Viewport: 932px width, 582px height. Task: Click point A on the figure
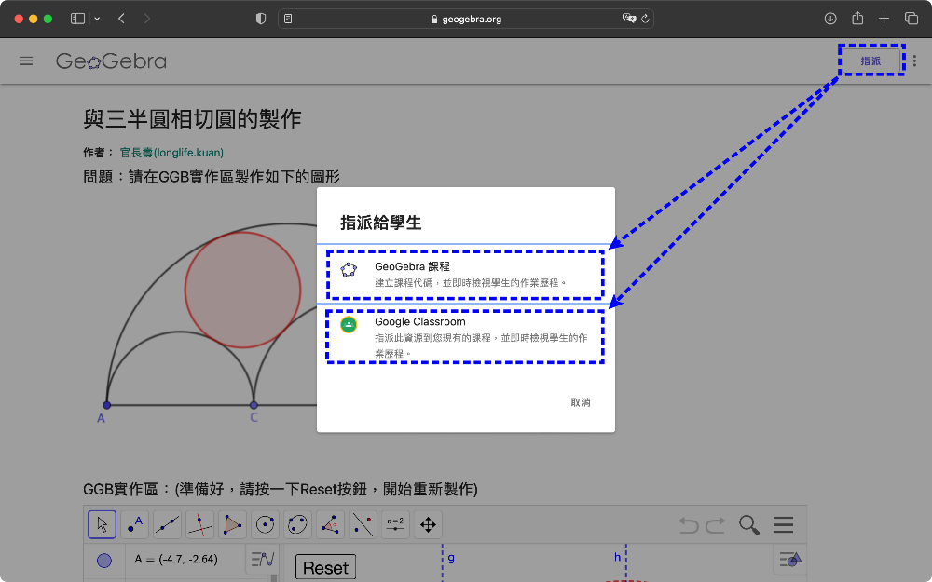tap(106, 405)
